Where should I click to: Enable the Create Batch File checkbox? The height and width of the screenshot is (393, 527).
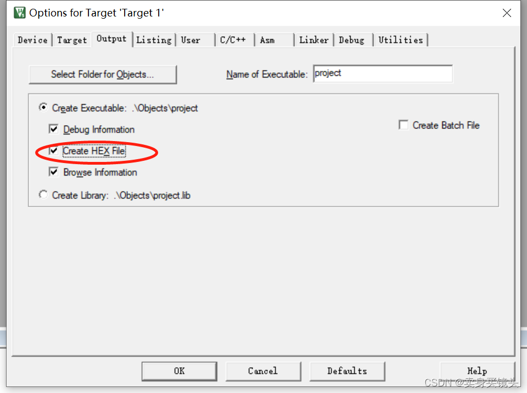point(403,125)
